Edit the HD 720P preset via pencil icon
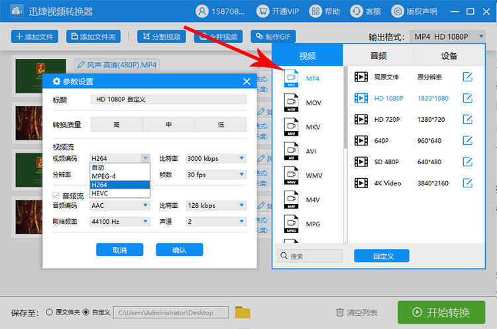Screen dimensions: 497x329 tap(468, 119)
